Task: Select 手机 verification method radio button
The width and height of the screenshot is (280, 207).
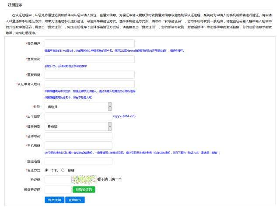Action: click(x=47, y=170)
